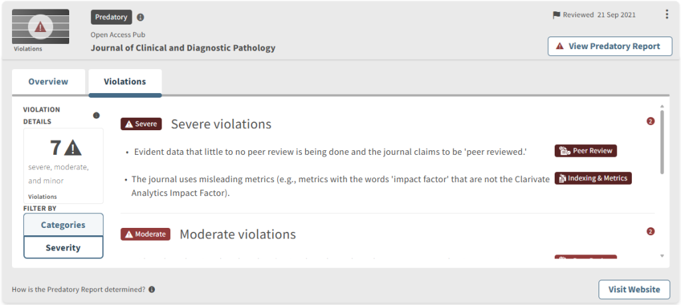Select the Violations tab
This screenshot has width=681, height=305.
[x=125, y=82]
